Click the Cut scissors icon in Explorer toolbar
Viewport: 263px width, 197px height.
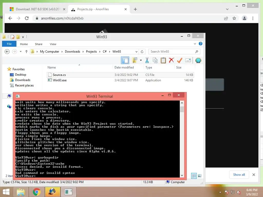pos(147,60)
